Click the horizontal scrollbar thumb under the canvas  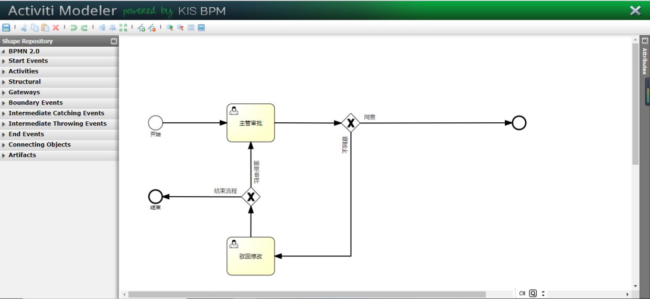pos(307,294)
